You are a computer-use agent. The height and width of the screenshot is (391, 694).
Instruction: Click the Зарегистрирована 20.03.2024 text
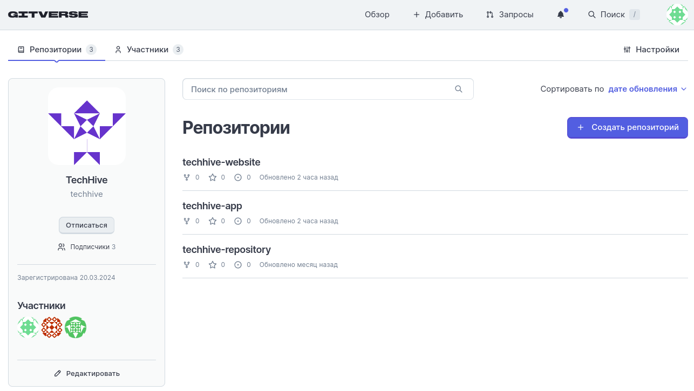(66, 278)
